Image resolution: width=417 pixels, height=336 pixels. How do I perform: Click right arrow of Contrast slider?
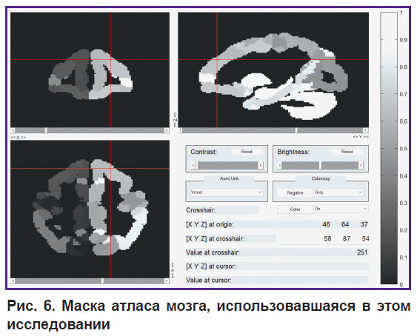261,165
